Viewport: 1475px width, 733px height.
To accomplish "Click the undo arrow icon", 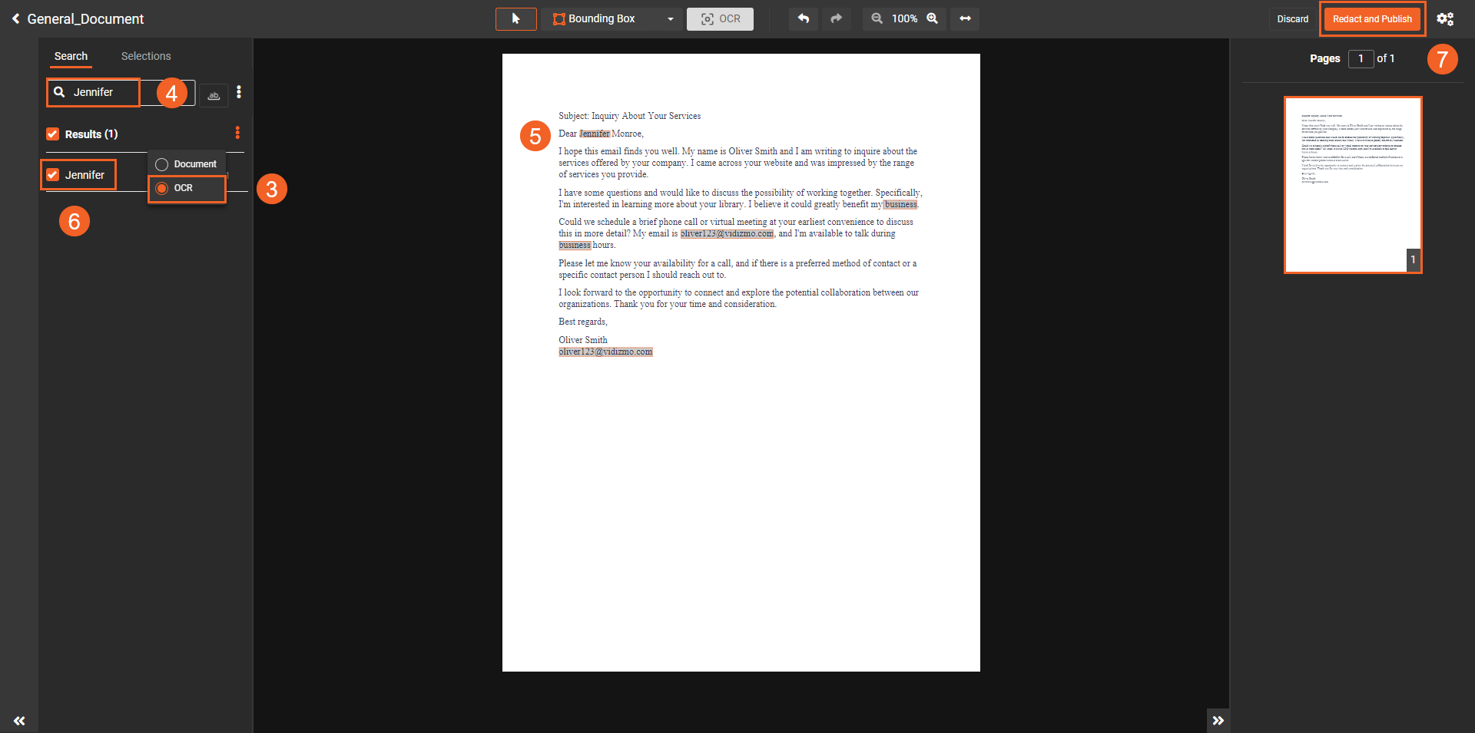I will pos(803,18).
